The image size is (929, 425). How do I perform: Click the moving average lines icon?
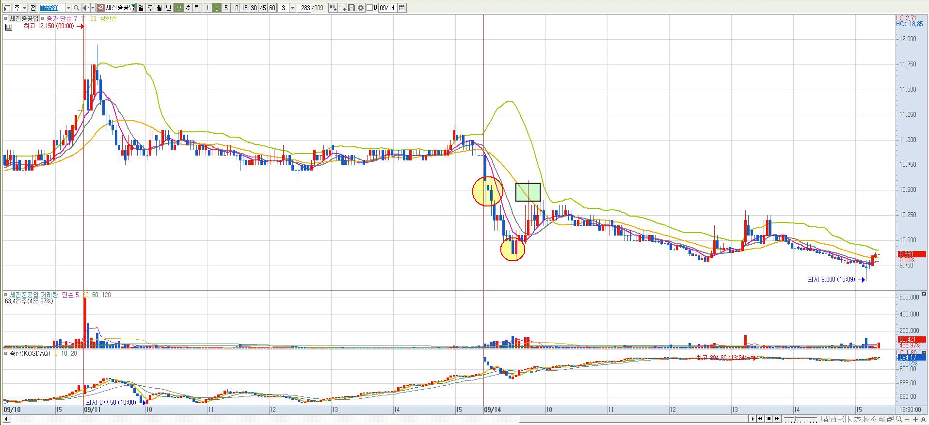pos(858,419)
